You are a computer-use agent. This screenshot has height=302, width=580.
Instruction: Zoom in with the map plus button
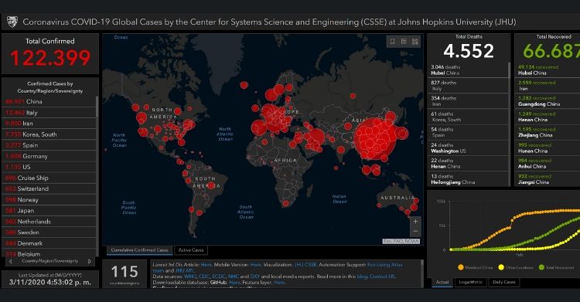415,222
